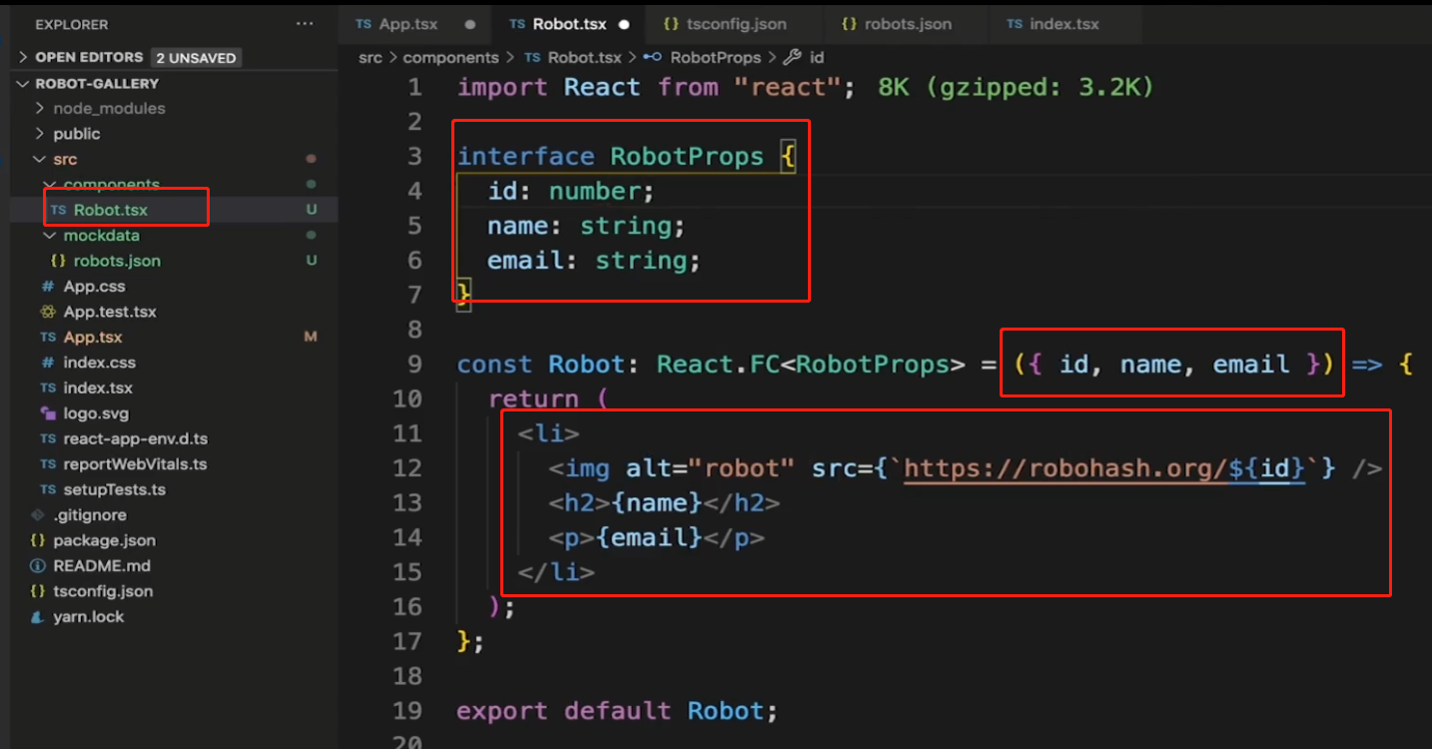The height and width of the screenshot is (749, 1432).
Task: Click the info icon next to README.md
Action: (38, 566)
